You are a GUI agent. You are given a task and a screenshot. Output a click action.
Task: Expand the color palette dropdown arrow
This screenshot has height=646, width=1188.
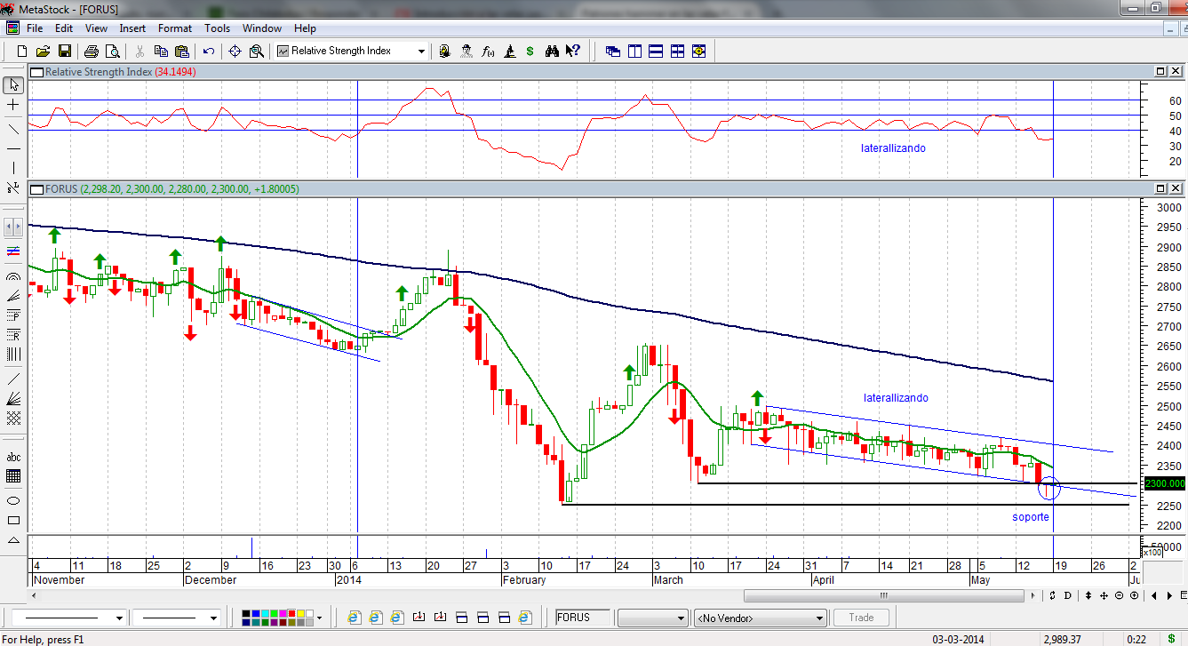[x=319, y=618]
